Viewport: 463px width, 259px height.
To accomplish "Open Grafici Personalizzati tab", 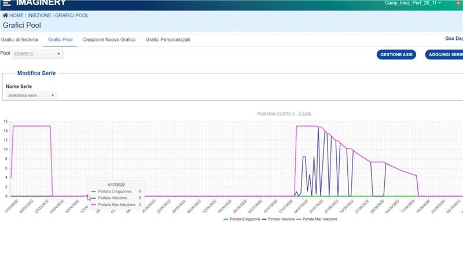I will (168, 39).
